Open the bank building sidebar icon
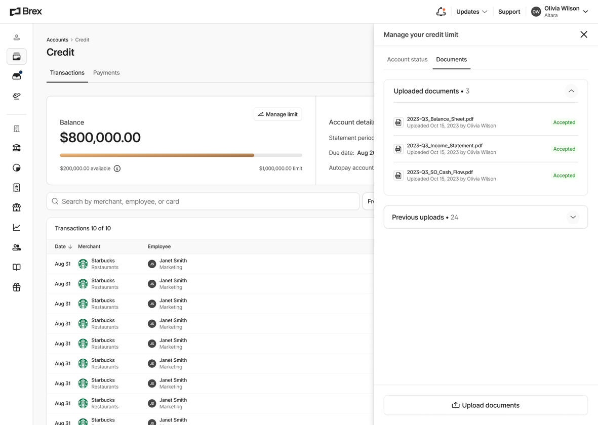 [17, 148]
